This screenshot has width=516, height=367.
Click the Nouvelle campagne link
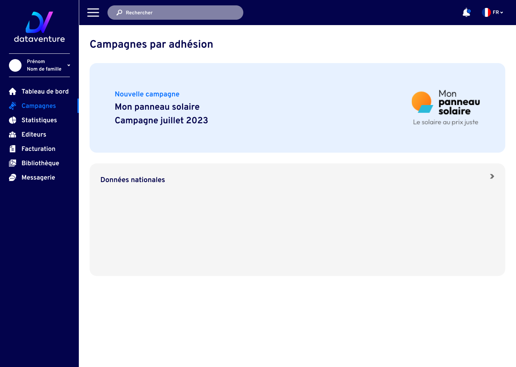147,94
